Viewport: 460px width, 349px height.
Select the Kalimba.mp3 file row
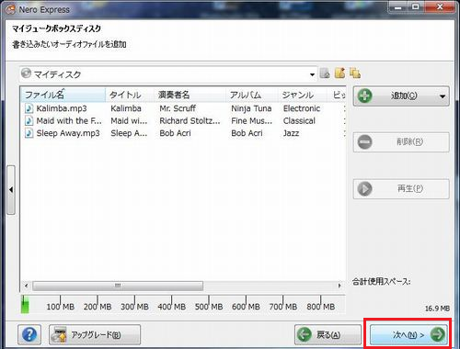coord(183,108)
